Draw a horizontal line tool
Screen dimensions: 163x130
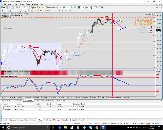pos(14,11)
